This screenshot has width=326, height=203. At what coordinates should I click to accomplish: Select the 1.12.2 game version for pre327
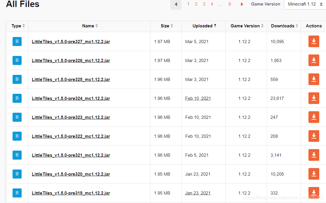pos(244,42)
